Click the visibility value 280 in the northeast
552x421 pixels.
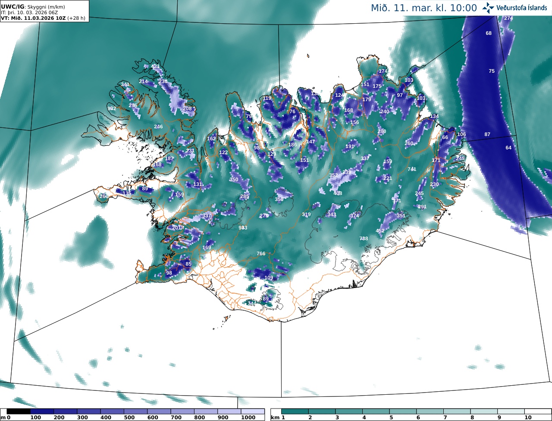coord(382,131)
